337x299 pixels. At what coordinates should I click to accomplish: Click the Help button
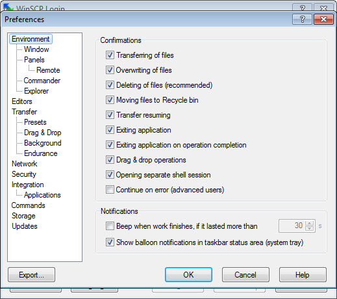(303, 275)
